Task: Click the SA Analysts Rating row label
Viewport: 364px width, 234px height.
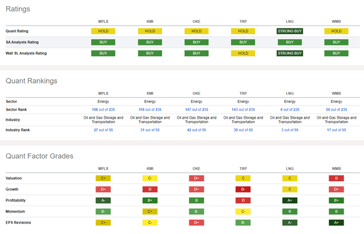Action: [22, 42]
